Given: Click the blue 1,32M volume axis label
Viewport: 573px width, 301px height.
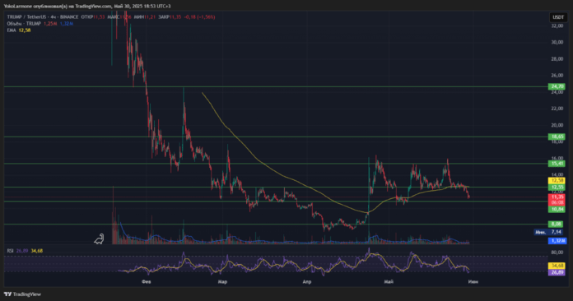Looking at the screenshot, I should tap(557, 241).
